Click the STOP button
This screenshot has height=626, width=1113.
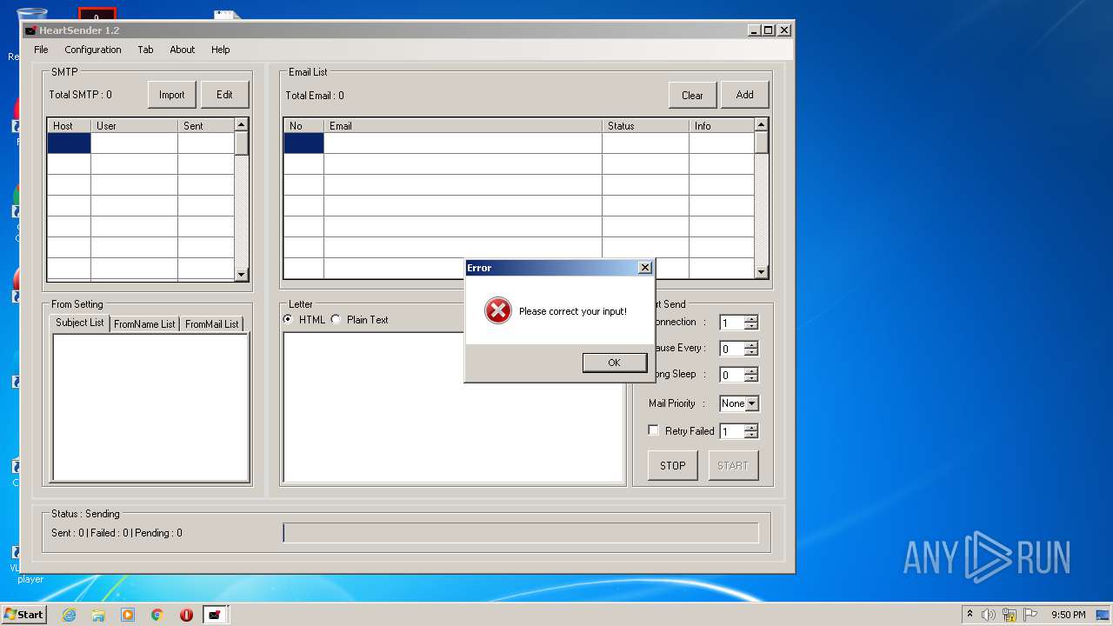(672, 465)
